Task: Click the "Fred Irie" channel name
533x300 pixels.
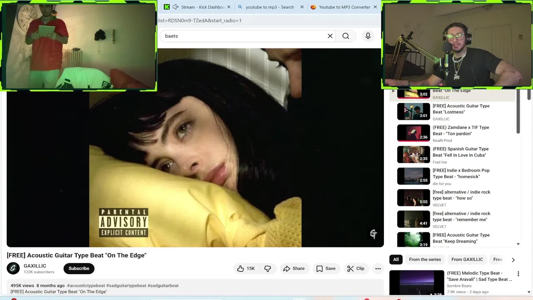Action: (440, 162)
